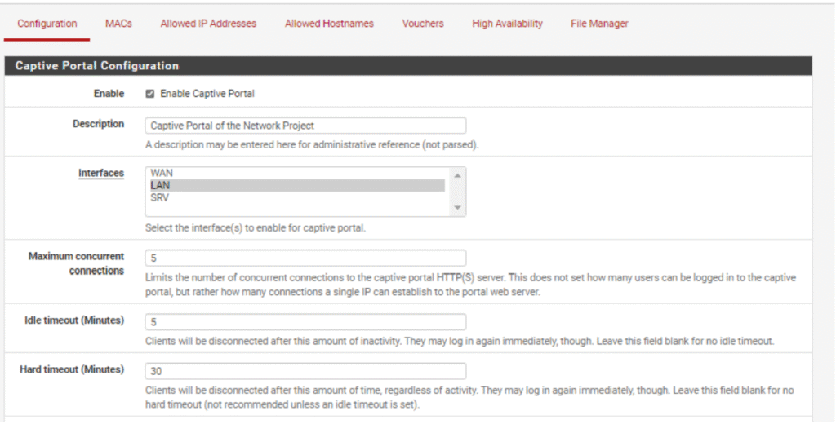
Task: Click the Description text field
Action: click(x=305, y=126)
